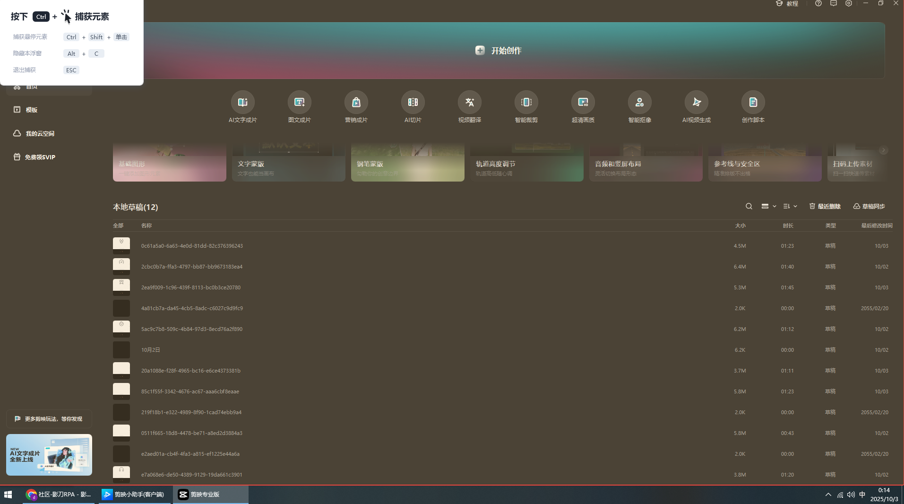The image size is (904, 504).
Task: Open the 音频和竖屏布局 feature card
Action: (646, 163)
